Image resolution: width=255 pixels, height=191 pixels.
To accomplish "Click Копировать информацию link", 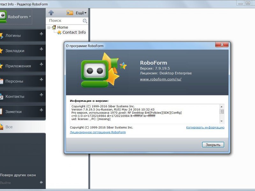I will click(x=205, y=128).
